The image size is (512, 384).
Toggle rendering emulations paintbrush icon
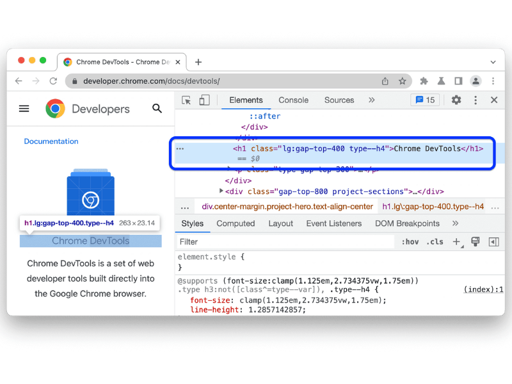click(476, 242)
